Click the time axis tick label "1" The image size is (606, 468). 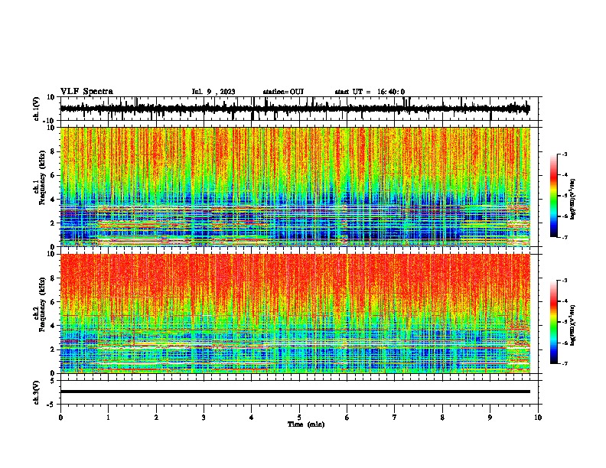click(109, 418)
